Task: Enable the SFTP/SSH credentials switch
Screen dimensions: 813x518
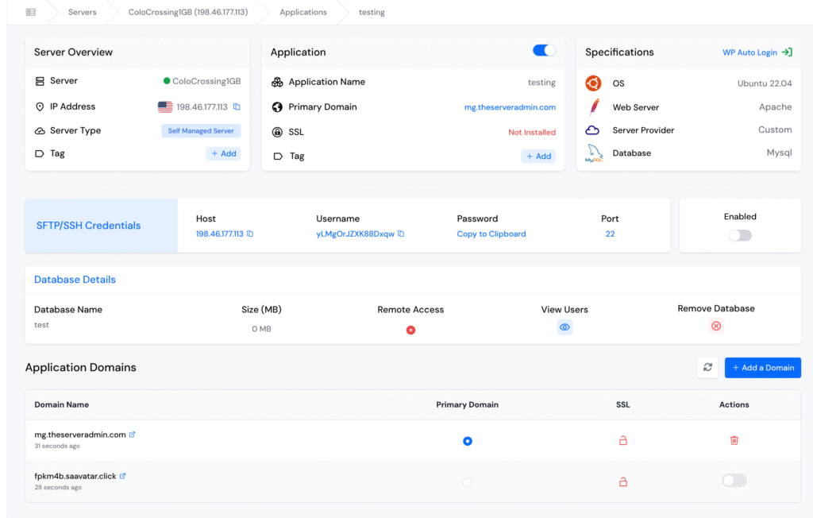Action: [x=740, y=235]
